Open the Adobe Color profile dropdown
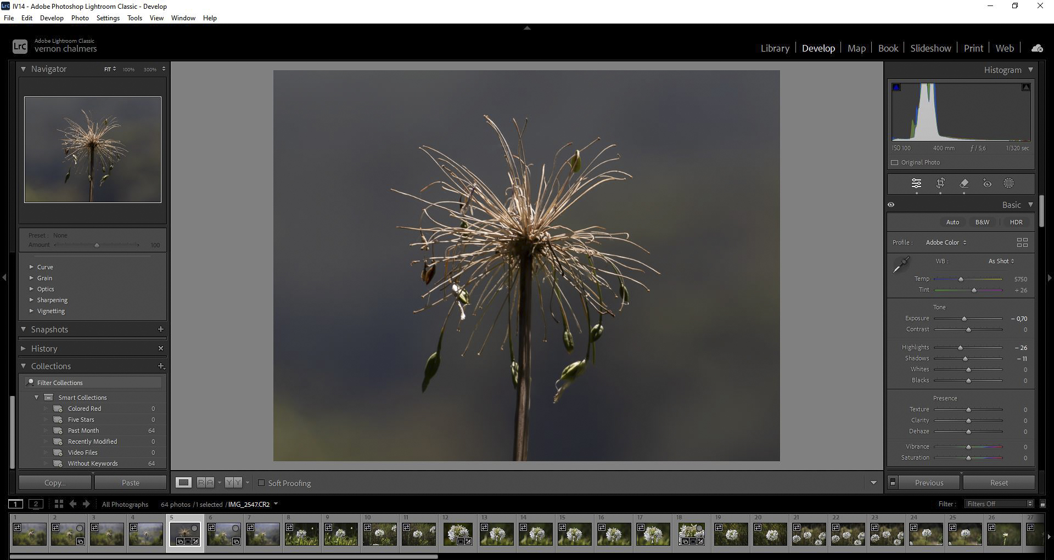This screenshot has width=1054, height=560. 946,242
